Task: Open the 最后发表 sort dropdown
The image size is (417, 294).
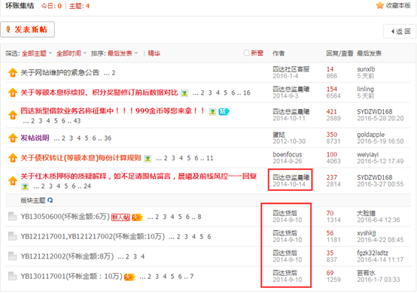Action: coord(123,53)
